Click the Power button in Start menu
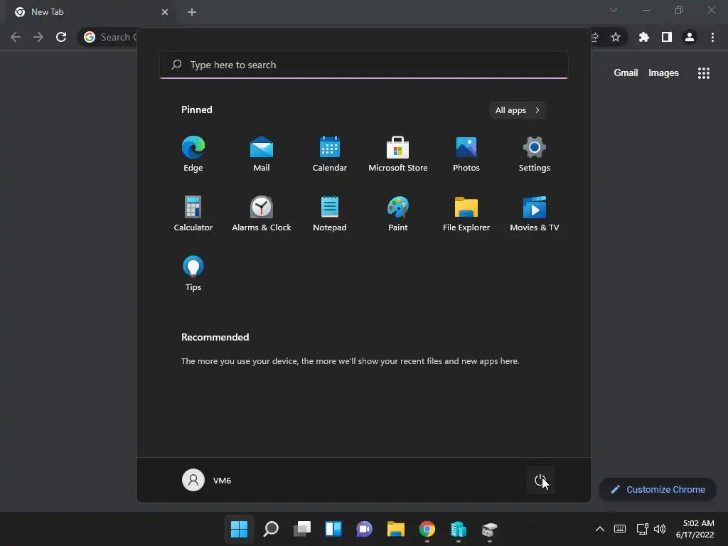 click(540, 480)
